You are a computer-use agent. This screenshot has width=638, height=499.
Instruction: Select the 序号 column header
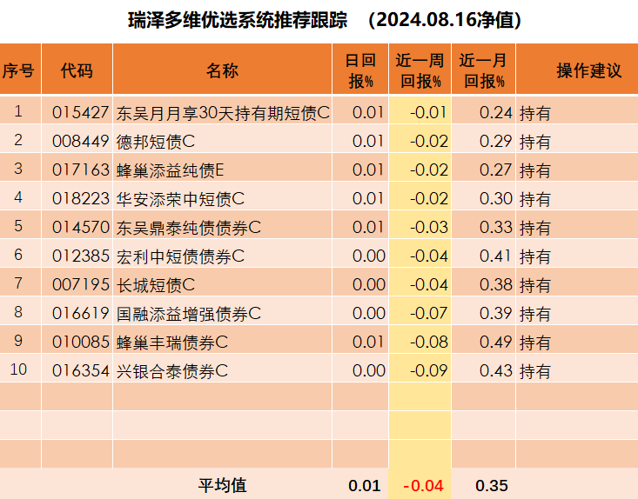click(x=18, y=70)
